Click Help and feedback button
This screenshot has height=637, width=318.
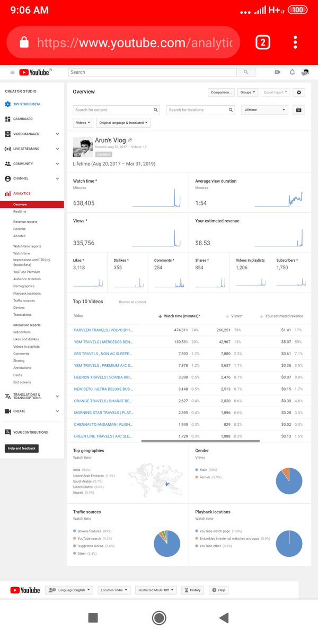tap(22, 449)
